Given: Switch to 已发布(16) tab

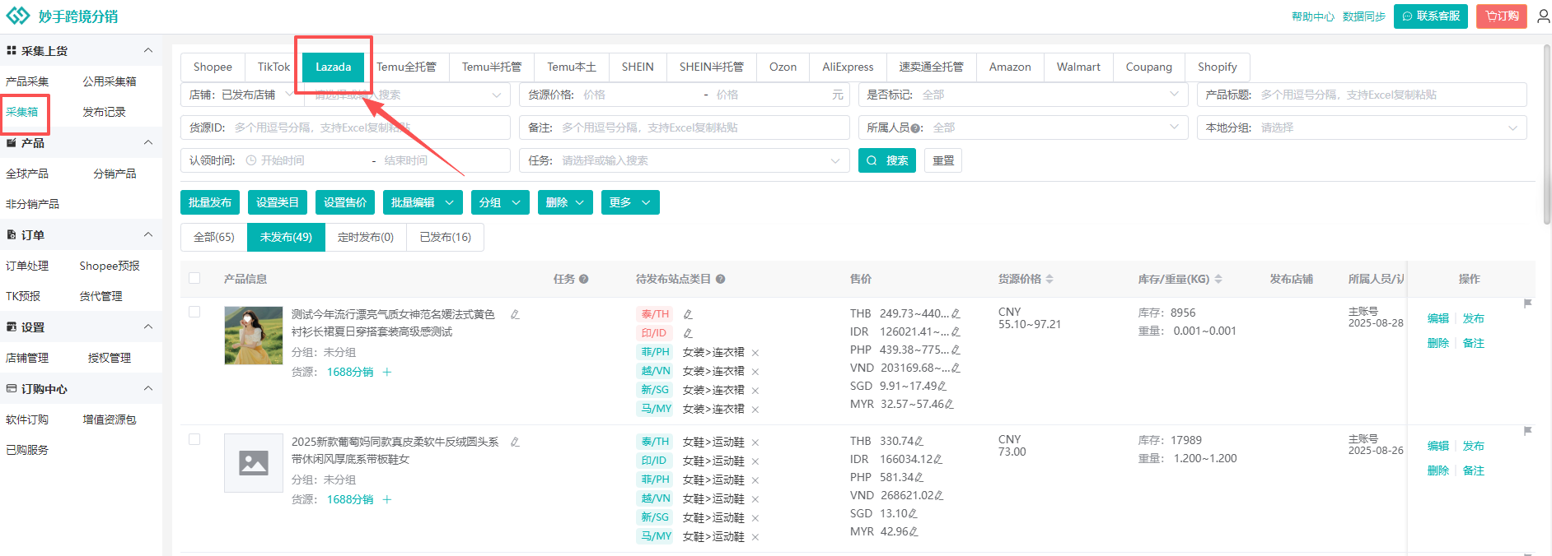Looking at the screenshot, I should click(445, 237).
